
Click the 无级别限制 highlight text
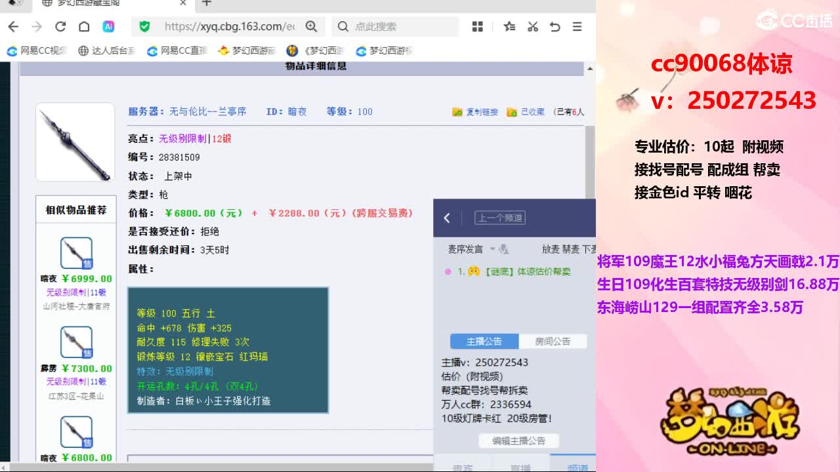pos(183,139)
